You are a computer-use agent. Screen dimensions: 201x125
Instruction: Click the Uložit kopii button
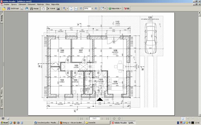[13, 9]
